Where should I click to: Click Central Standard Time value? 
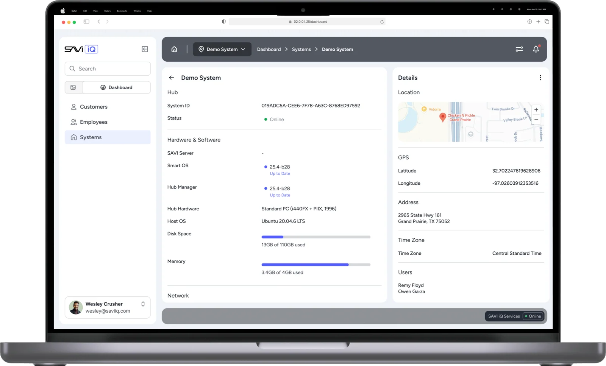(517, 253)
